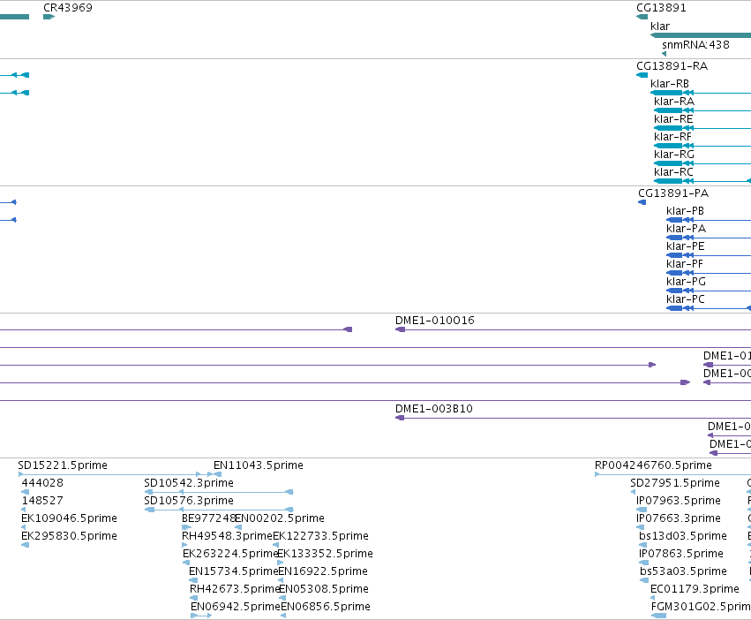This screenshot has width=751, height=620.
Task: Select the 148527 feature label
Action: pyautogui.click(x=42, y=501)
